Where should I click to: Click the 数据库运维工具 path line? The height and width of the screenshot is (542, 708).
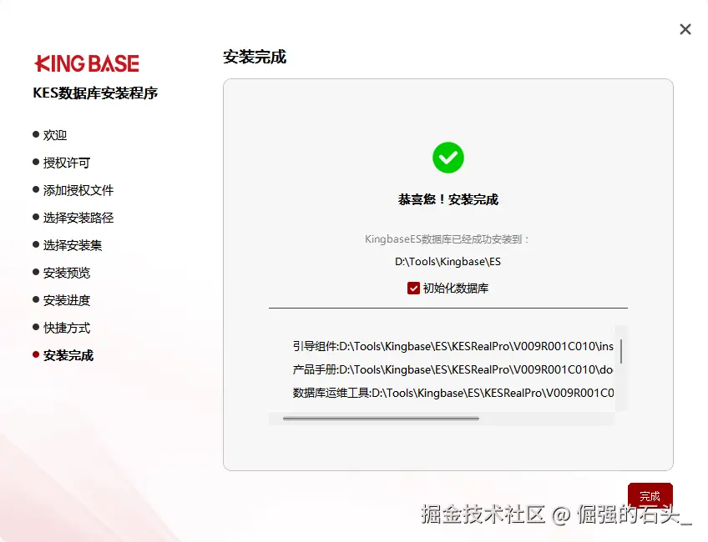click(453, 394)
